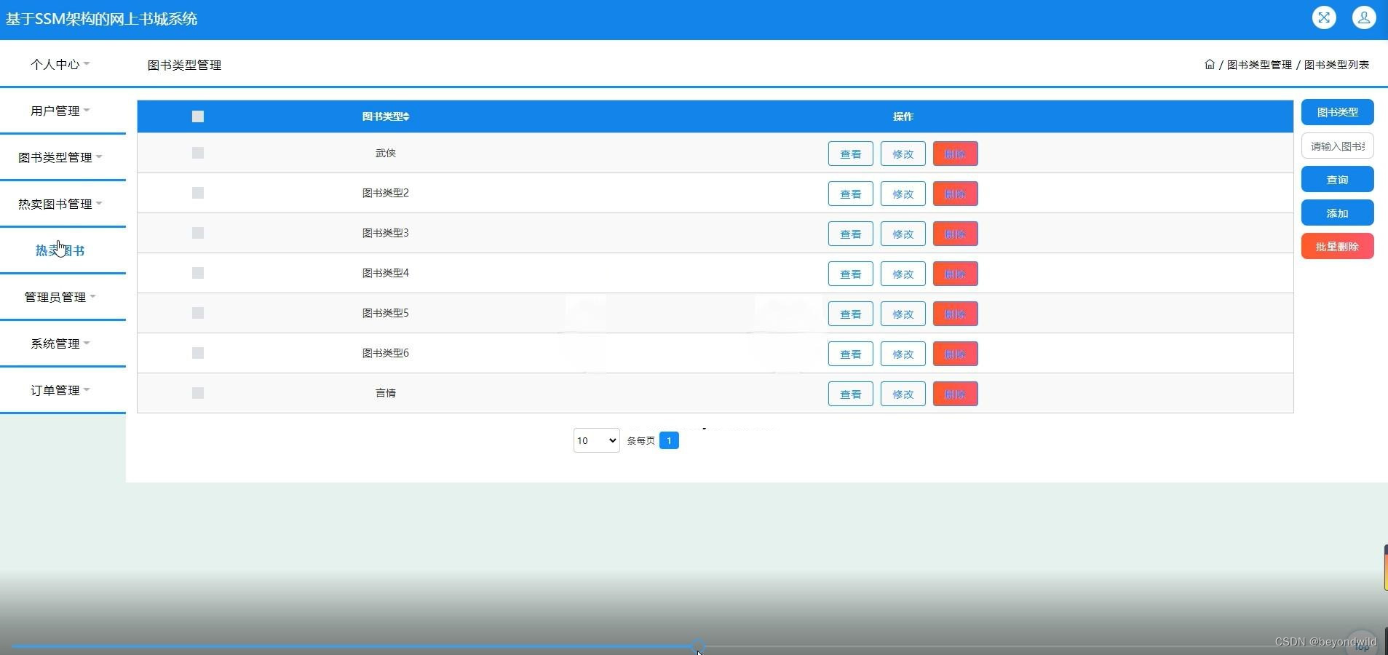This screenshot has width=1388, height=655.
Task: Click 查看 on the 武侠 row
Action: click(850, 154)
